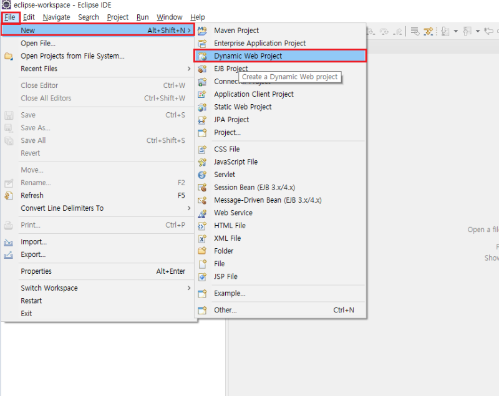
Task: Select Properties in the File menu
Action: pos(98,271)
